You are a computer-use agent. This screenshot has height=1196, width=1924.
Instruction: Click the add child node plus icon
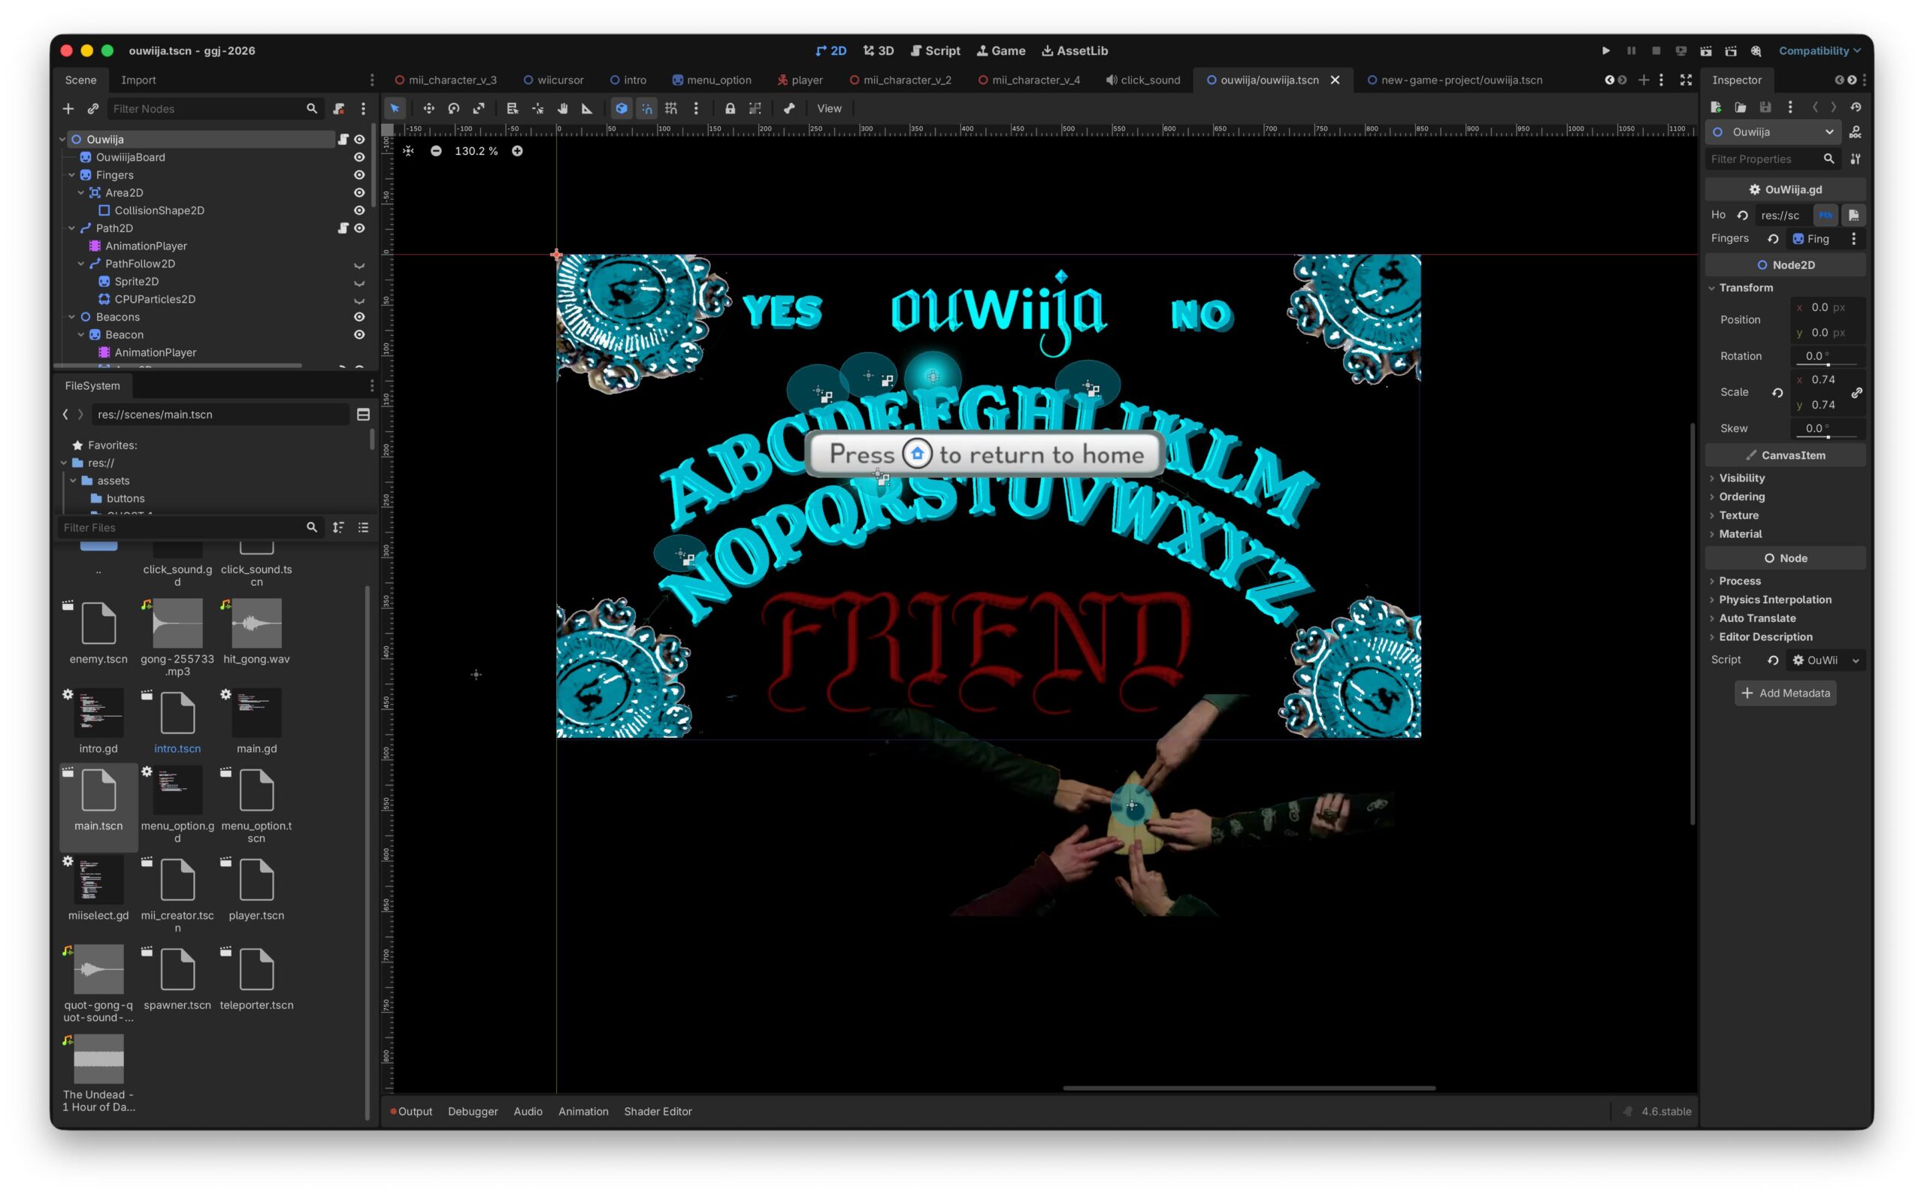(x=68, y=108)
